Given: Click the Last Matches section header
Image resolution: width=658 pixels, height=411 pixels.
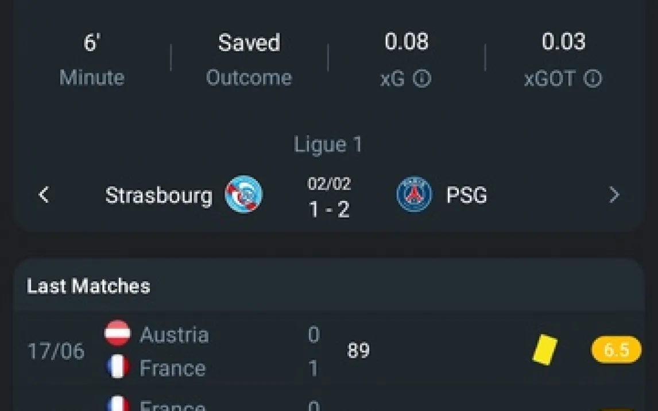Looking at the screenshot, I should point(88,286).
